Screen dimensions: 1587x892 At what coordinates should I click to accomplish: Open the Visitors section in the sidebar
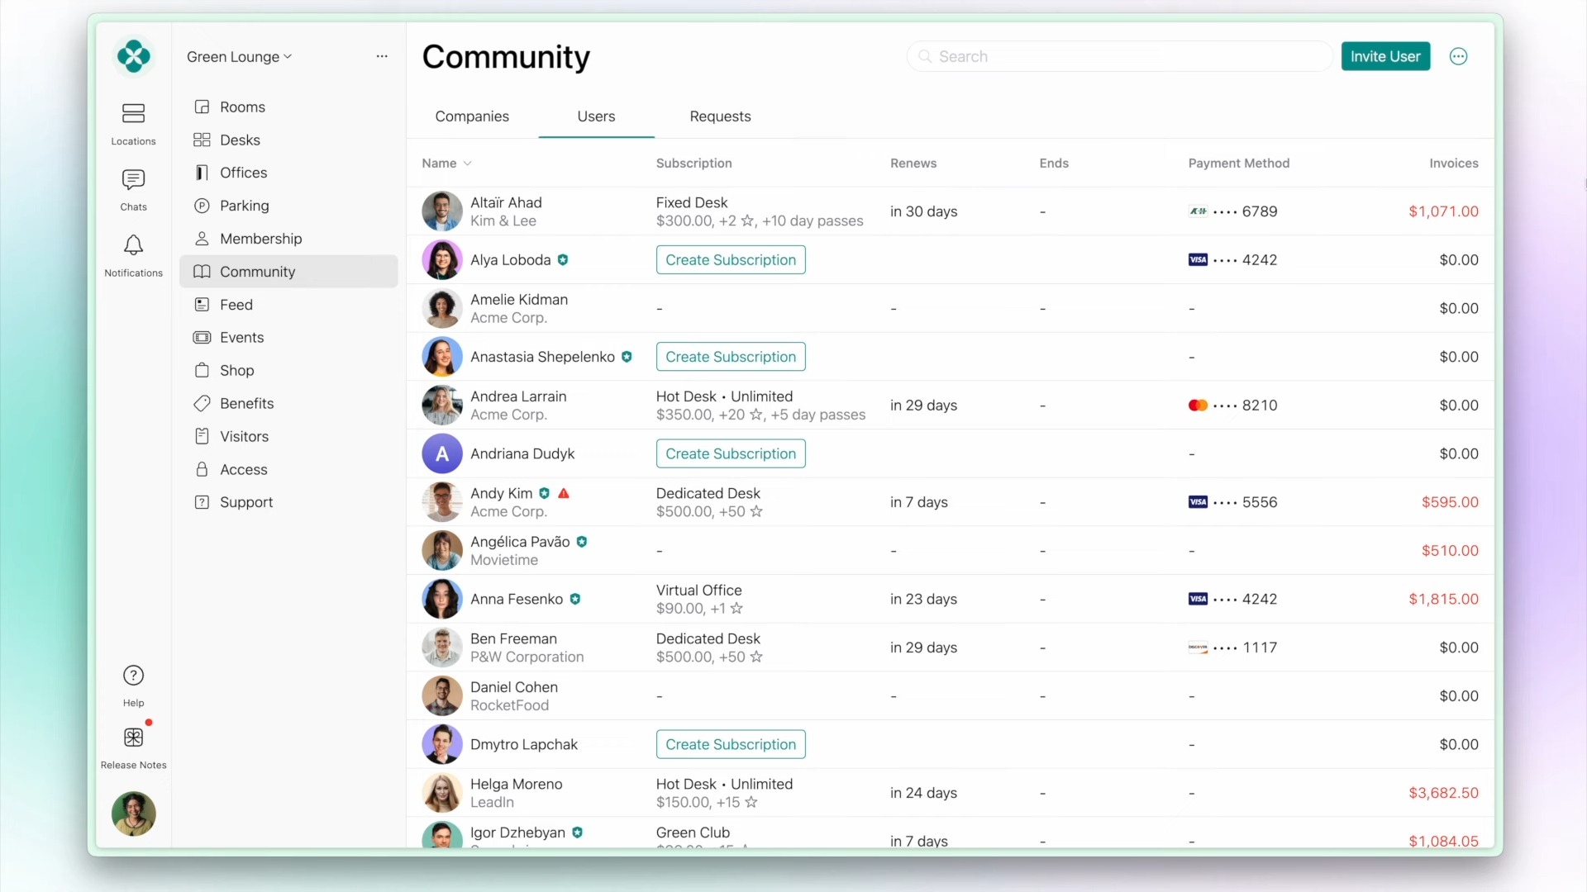pyautogui.click(x=244, y=436)
